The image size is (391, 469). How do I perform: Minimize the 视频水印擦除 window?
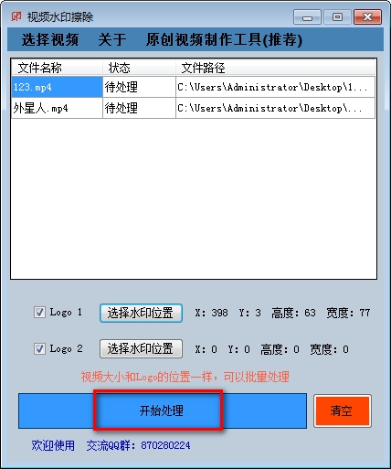tap(307, 16)
